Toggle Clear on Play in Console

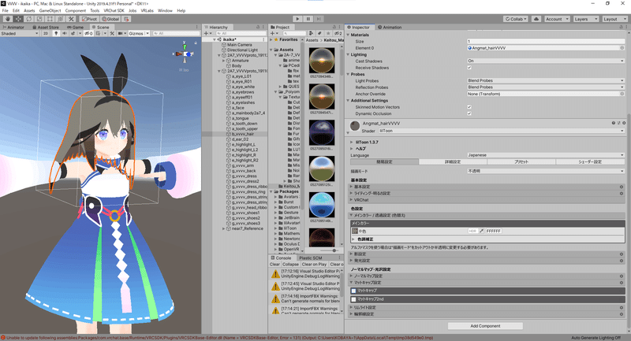point(314,265)
